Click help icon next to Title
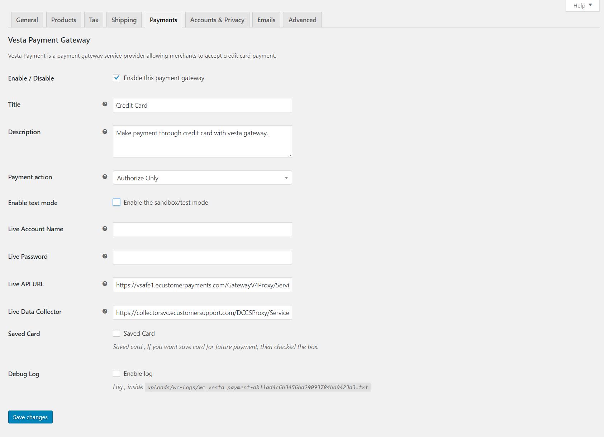This screenshot has width=604, height=437. pyautogui.click(x=105, y=104)
